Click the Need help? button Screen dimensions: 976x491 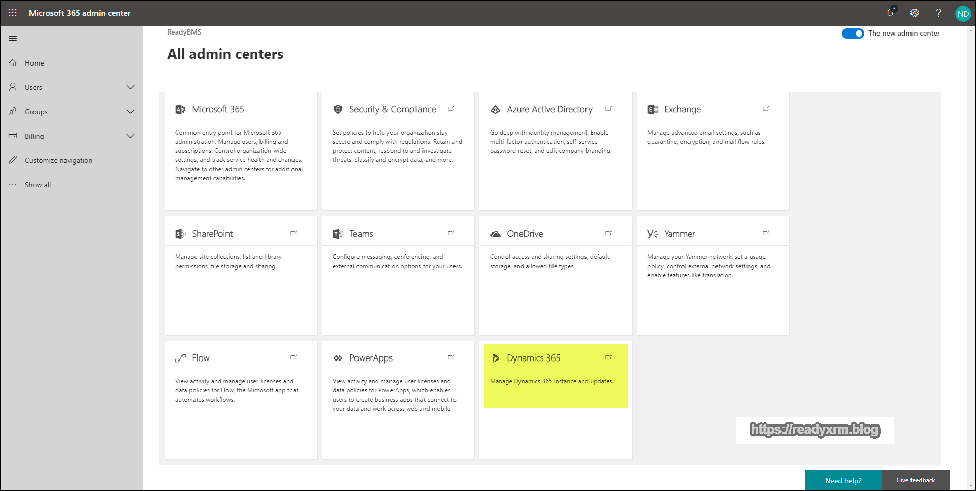pyautogui.click(x=843, y=480)
